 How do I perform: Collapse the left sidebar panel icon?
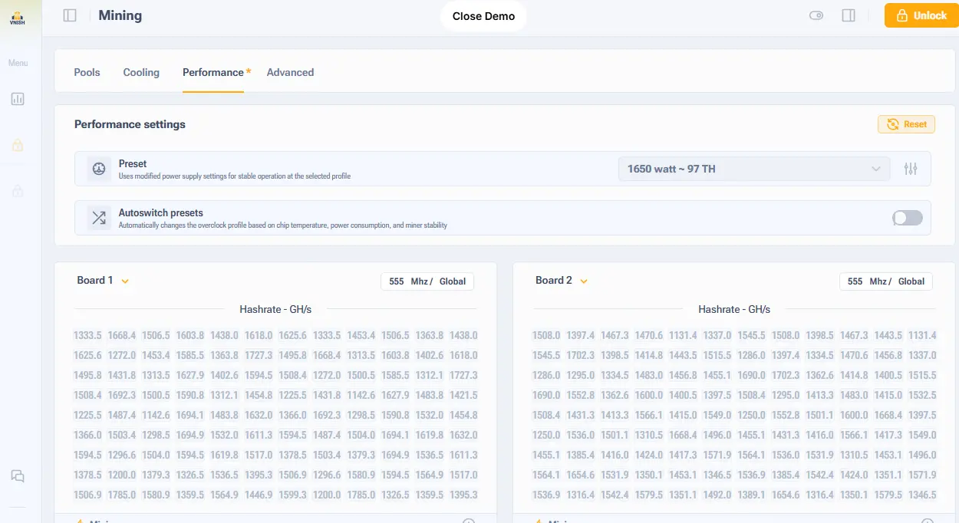pos(70,15)
